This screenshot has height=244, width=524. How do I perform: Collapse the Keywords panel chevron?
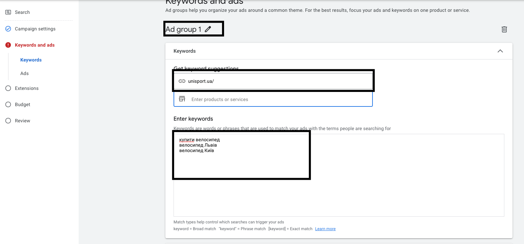[500, 51]
